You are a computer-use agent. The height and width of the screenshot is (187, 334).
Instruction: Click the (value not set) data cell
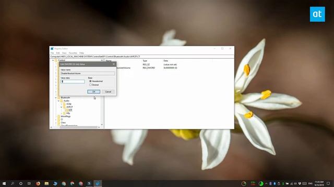tap(170, 64)
